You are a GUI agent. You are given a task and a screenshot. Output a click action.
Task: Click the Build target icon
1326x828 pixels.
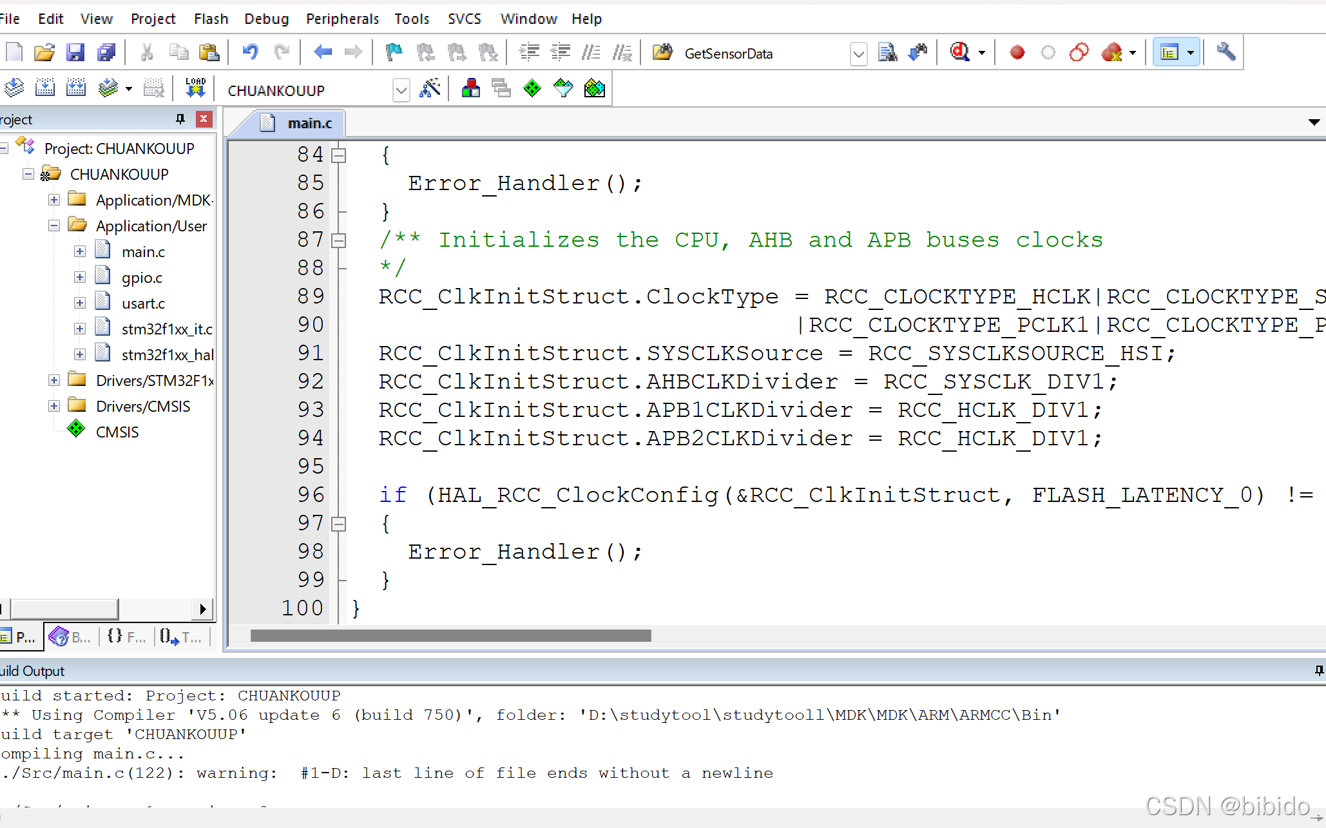click(x=44, y=88)
